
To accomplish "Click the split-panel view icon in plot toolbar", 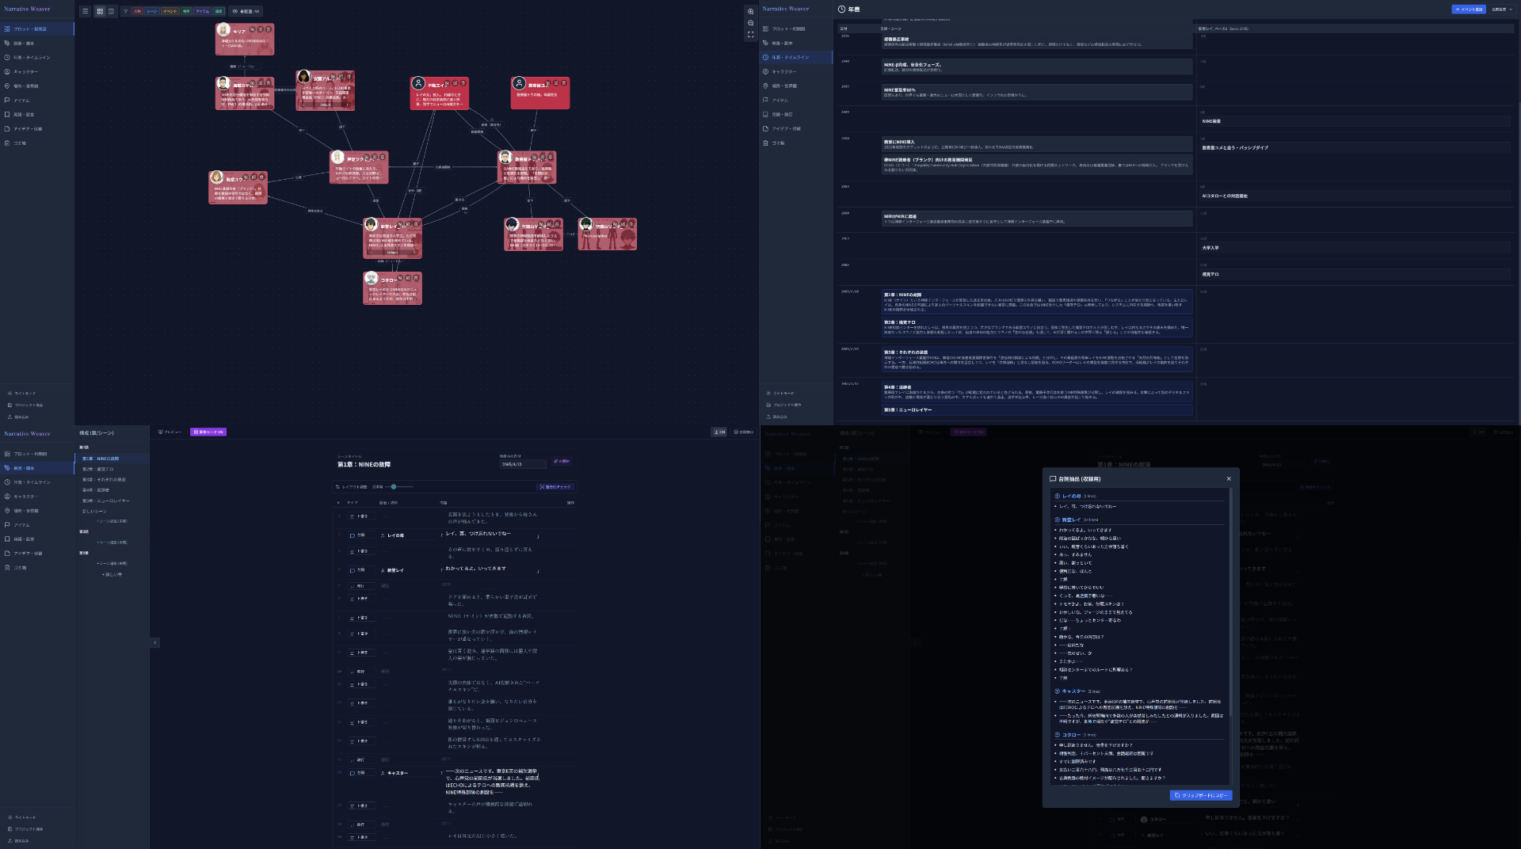I will tap(111, 11).
